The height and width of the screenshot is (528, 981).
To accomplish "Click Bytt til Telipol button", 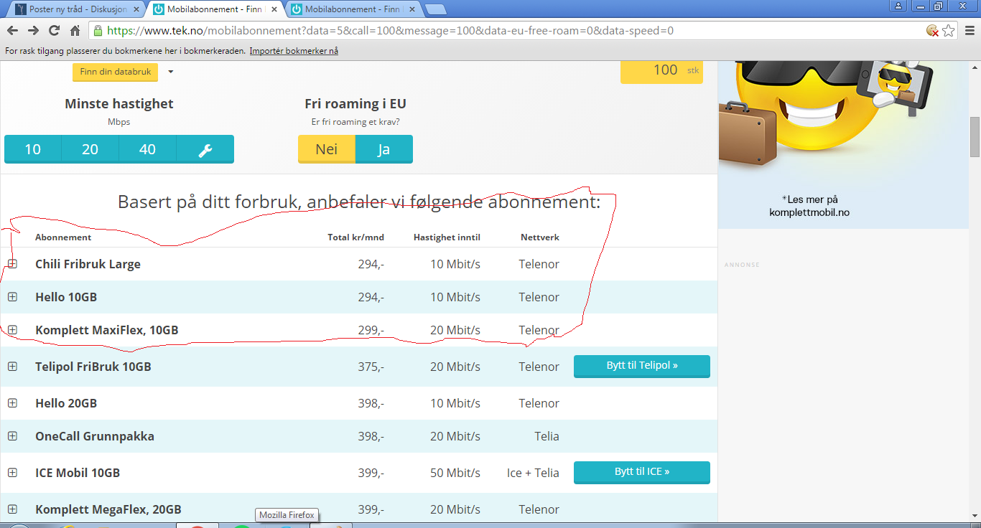I will (642, 366).
